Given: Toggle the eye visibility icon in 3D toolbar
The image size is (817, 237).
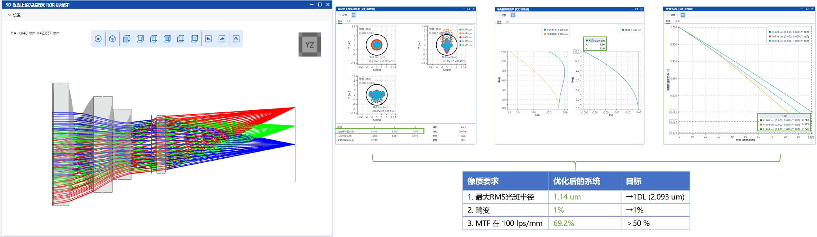Looking at the screenshot, I should pyautogui.click(x=236, y=39).
